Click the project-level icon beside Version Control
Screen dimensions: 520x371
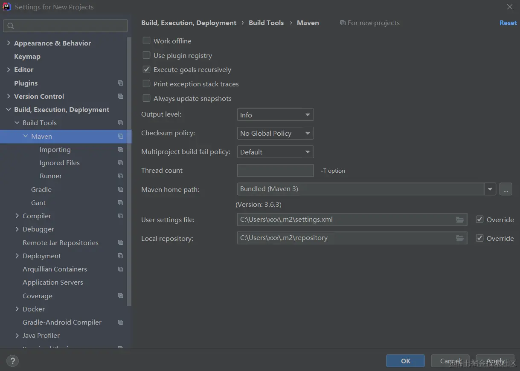[x=120, y=96]
